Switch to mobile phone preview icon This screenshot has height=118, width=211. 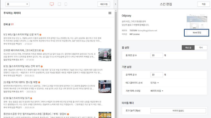[x=66, y=4]
